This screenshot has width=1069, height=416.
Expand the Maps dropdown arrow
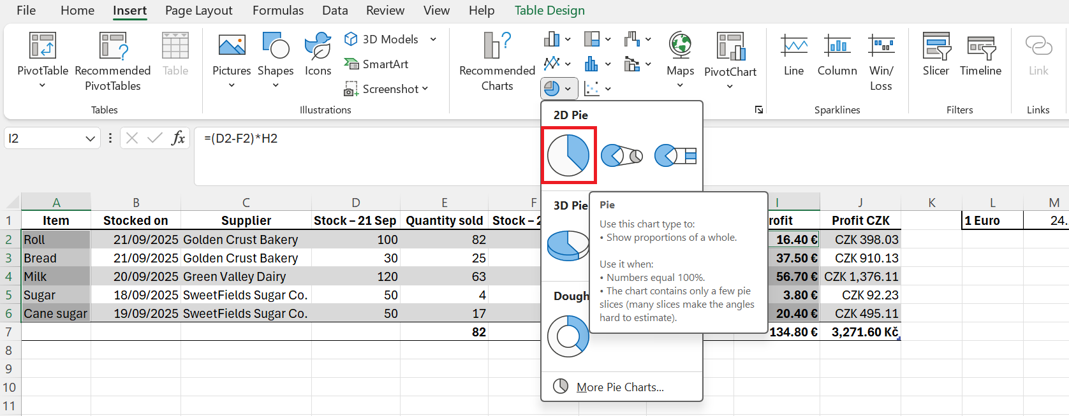pos(680,85)
